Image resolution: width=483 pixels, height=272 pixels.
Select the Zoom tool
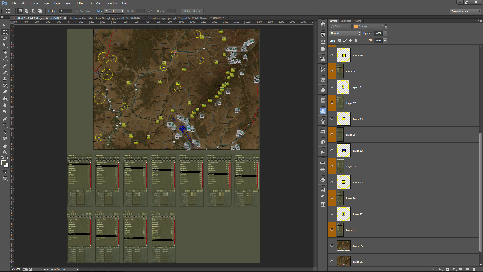(x=5, y=152)
